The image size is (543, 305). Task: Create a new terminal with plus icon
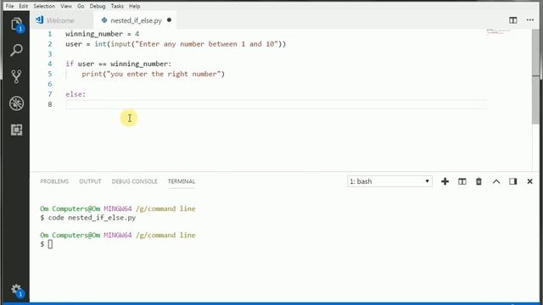(x=445, y=181)
